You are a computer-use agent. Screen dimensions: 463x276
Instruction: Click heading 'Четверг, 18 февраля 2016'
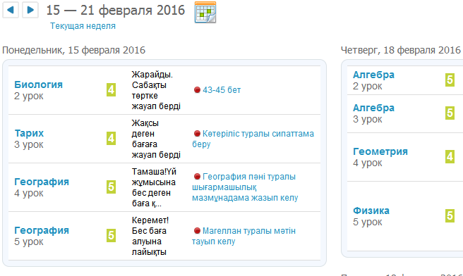(401, 50)
